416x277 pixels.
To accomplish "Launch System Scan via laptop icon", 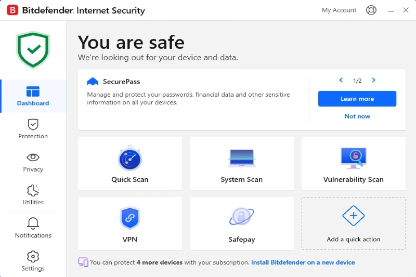I will click(x=241, y=158).
